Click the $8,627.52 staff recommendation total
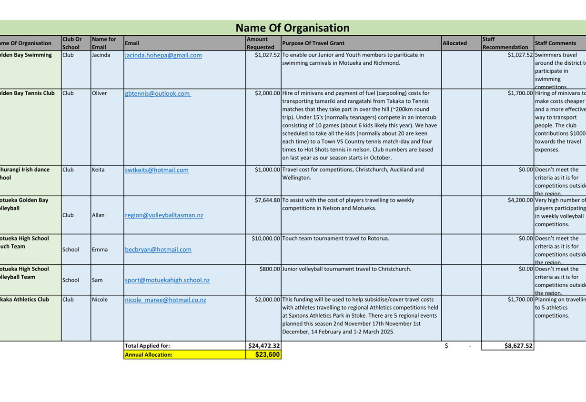Image resolution: width=586 pixels, height=402 pixels. pos(507,346)
